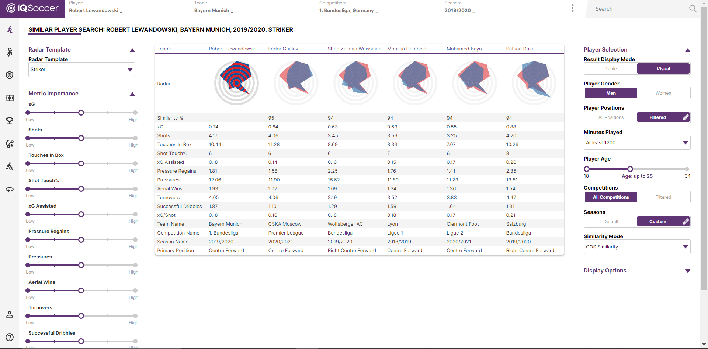Screen dimensions: 708x349
Task: Select All Competitions option
Action: pyautogui.click(x=611, y=197)
